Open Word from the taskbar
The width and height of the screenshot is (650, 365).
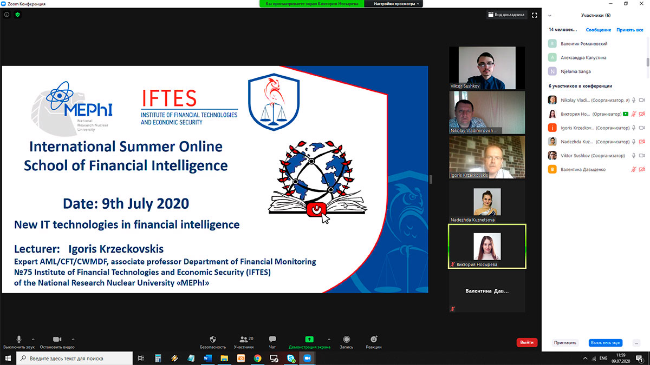point(207,358)
